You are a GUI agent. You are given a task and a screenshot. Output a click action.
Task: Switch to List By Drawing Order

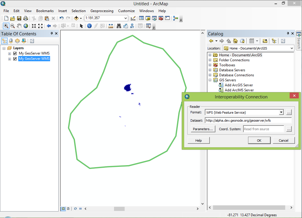(4, 41)
